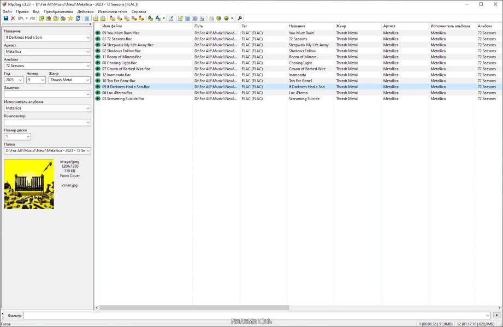
Task: Sort by the Жанр column header
Action: click(x=358, y=26)
